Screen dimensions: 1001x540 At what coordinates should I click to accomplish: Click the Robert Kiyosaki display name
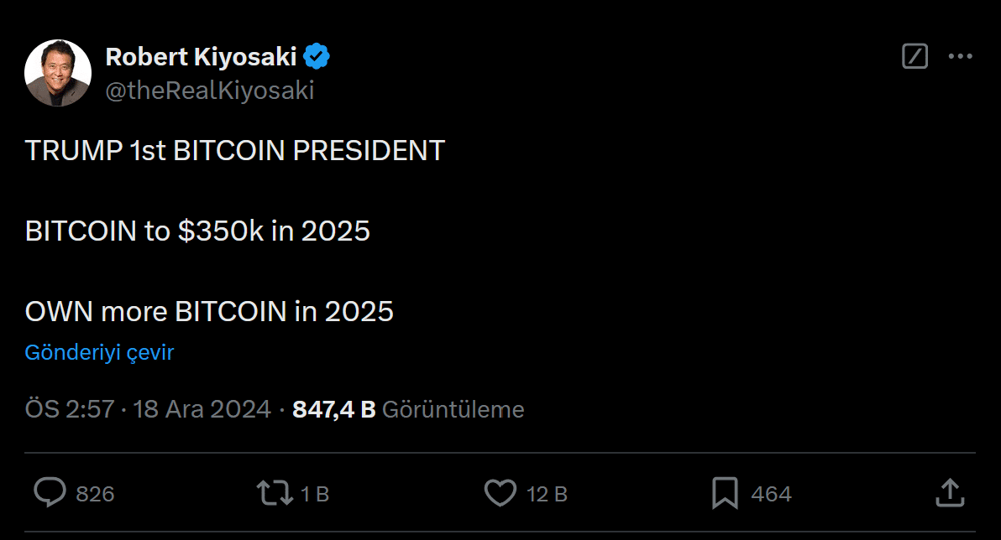pyautogui.click(x=201, y=57)
